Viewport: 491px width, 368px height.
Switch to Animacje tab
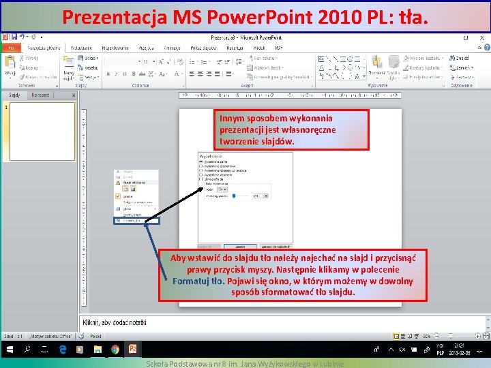coord(173,48)
